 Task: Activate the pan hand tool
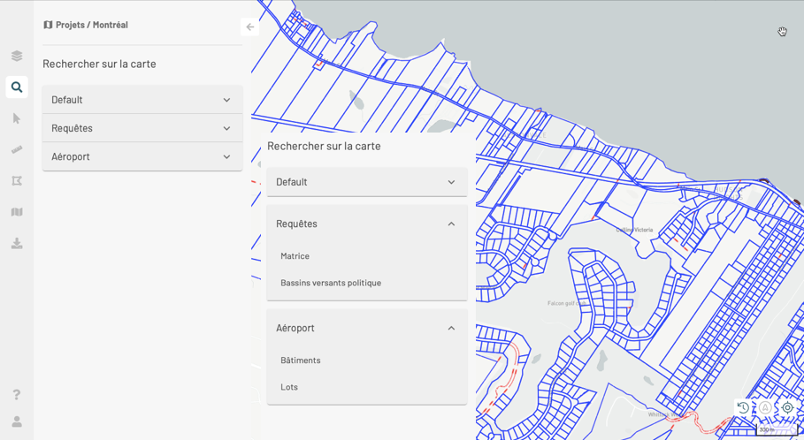click(782, 32)
